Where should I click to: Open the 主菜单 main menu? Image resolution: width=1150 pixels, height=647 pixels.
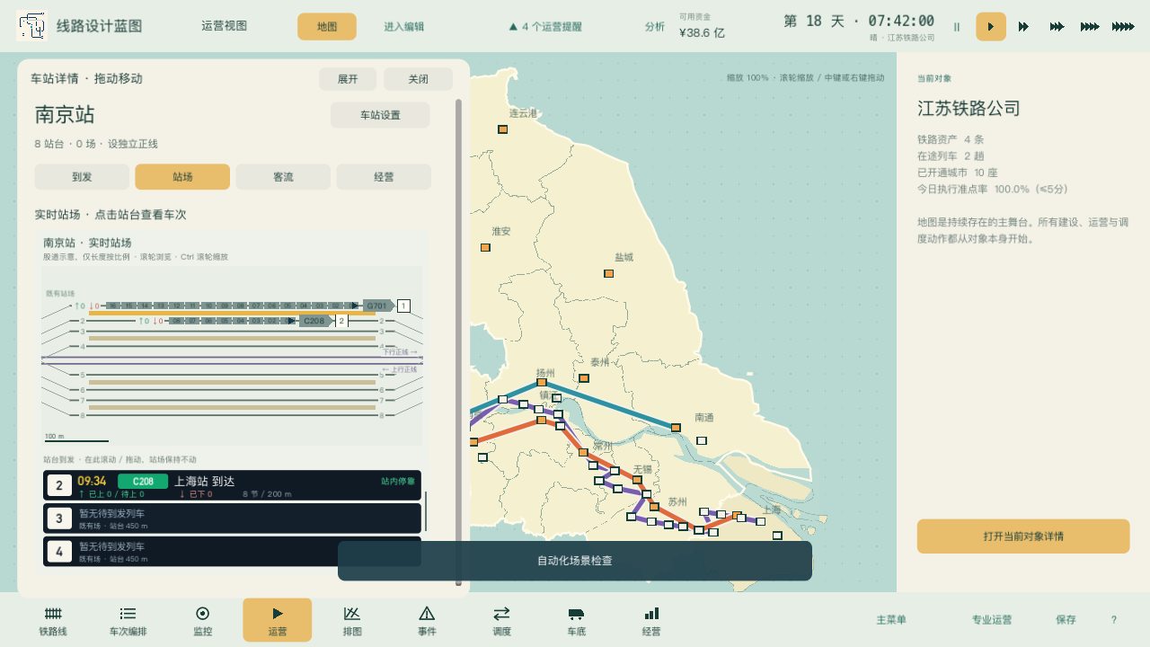[x=891, y=620]
